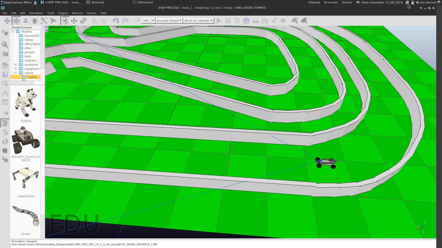Click the stop simulation button
This screenshot has height=248, width=442.
coord(237,21)
